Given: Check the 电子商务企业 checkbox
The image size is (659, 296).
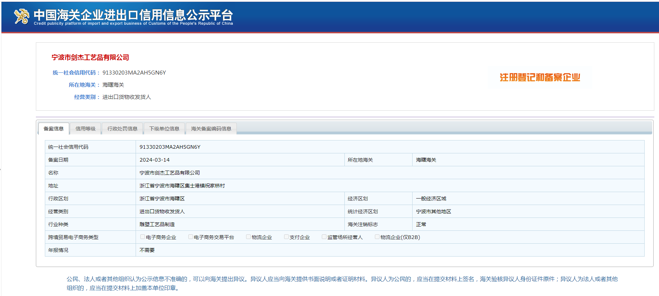Looking at the screenshot, I should [142, 237].
